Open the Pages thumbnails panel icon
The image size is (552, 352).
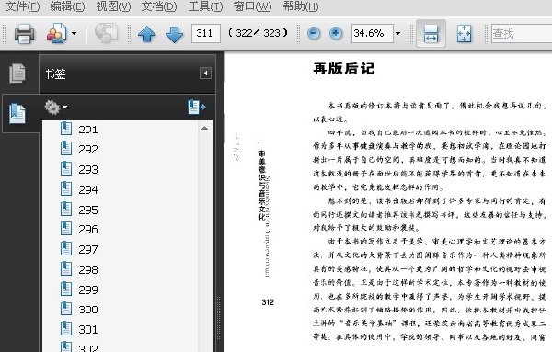(x=17, y=74)
